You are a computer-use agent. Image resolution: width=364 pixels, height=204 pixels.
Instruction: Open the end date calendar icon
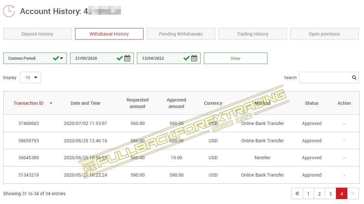(194, 58)
